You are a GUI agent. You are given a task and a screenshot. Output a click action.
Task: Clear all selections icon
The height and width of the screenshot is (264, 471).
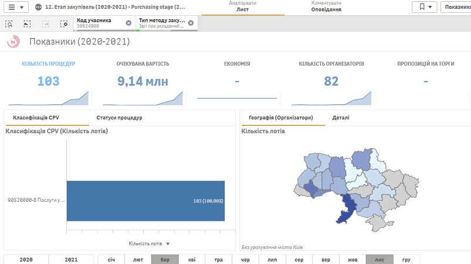[x=64, y=24]
